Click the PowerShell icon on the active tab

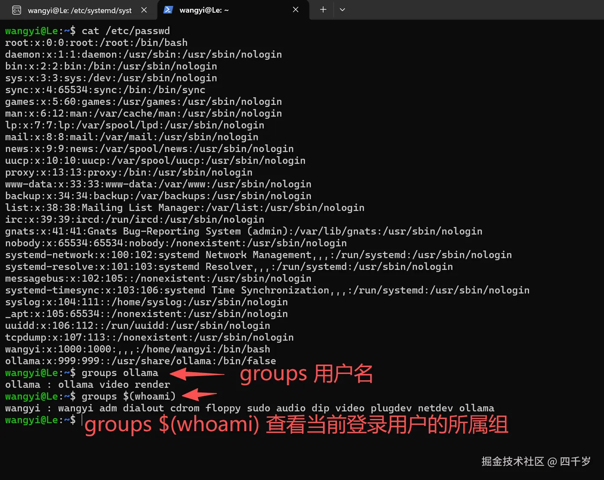pyautogui.click(x=168, y=10)
